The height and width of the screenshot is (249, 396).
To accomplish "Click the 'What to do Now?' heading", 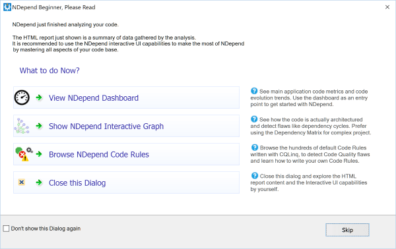I will (x=49, y=70).
